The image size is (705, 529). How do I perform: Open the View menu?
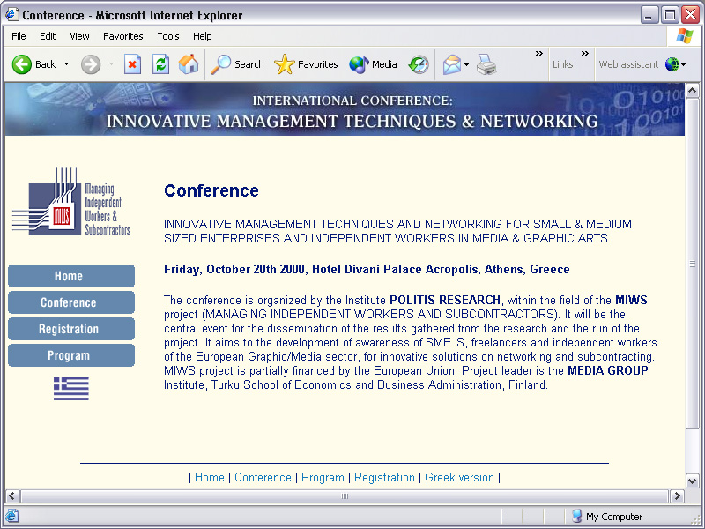point(79,36)
